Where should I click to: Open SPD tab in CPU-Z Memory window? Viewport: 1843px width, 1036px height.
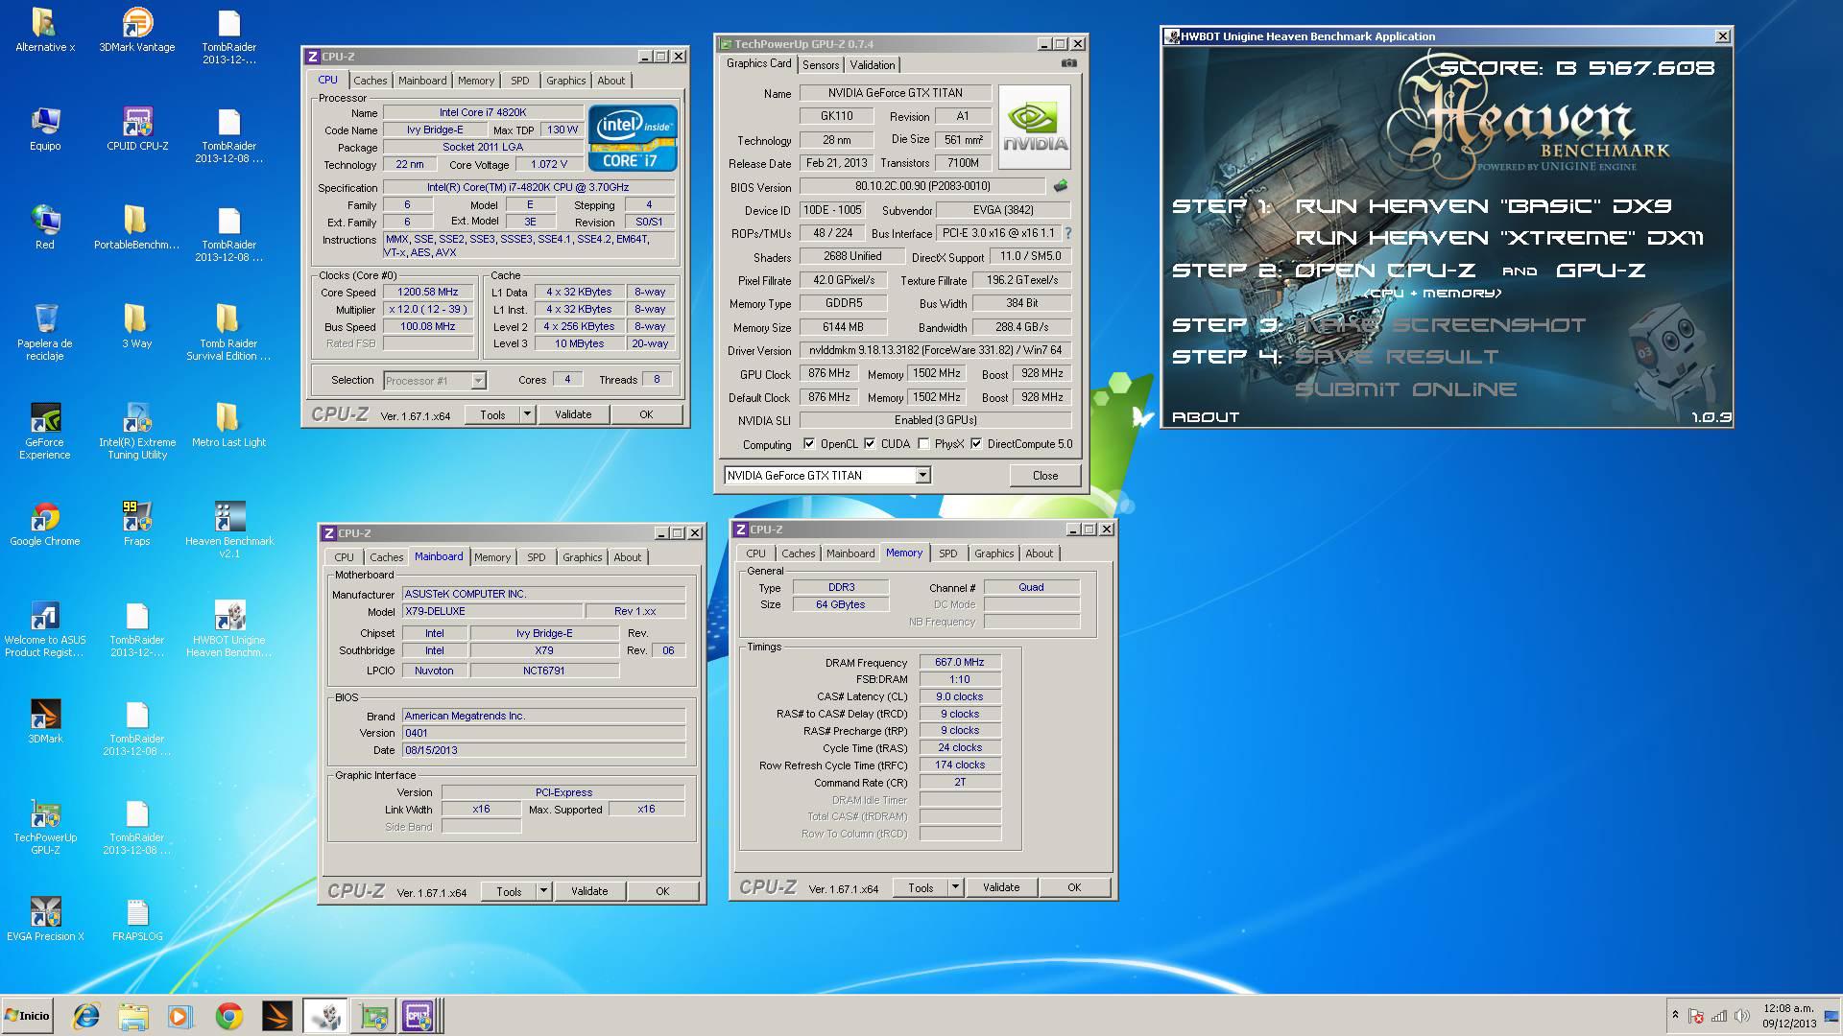(x=948, y=553)
